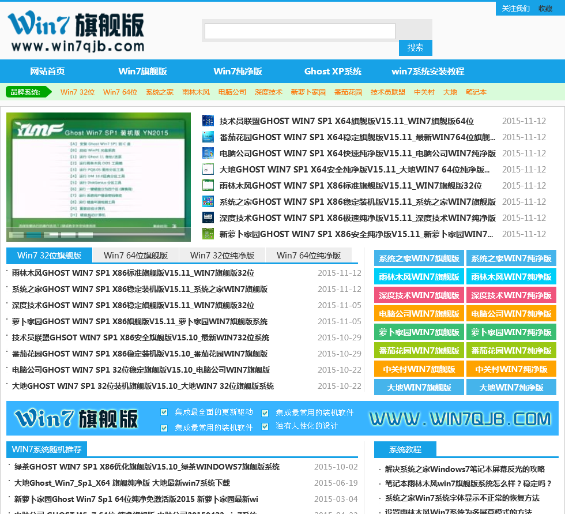Click the 番茄花园WIN7旗舰版 button

(x=419, y=350)
